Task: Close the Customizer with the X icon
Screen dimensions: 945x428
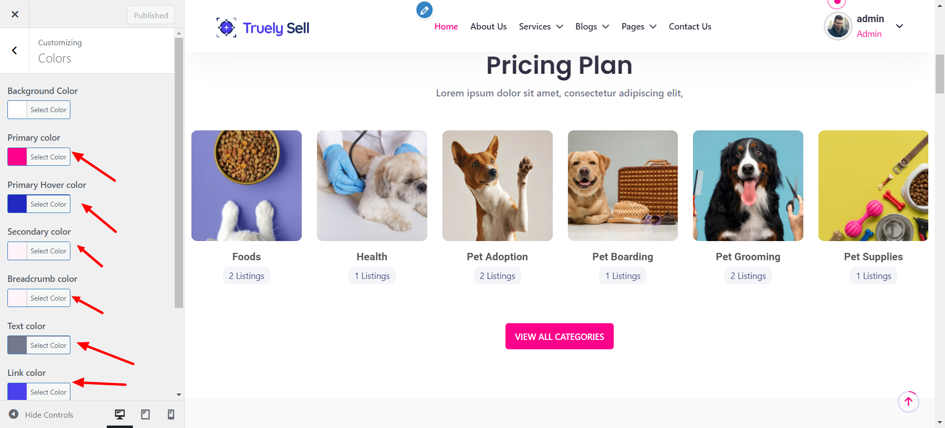Action: tap(15, 14)
